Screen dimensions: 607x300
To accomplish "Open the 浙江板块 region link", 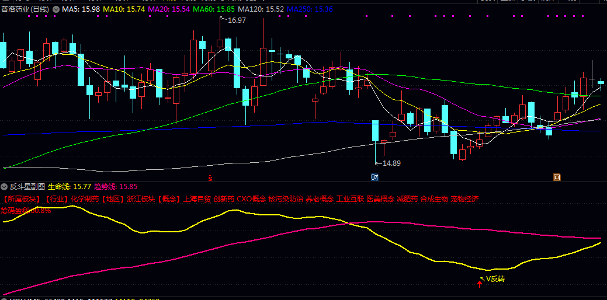I will (x=141, y=199).
